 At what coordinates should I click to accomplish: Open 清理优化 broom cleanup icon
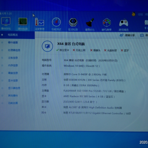pyautogui.click(x=90, y=23)
